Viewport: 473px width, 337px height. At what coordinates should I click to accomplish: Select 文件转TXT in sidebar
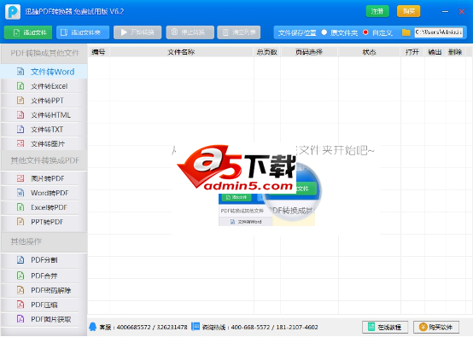44,130
